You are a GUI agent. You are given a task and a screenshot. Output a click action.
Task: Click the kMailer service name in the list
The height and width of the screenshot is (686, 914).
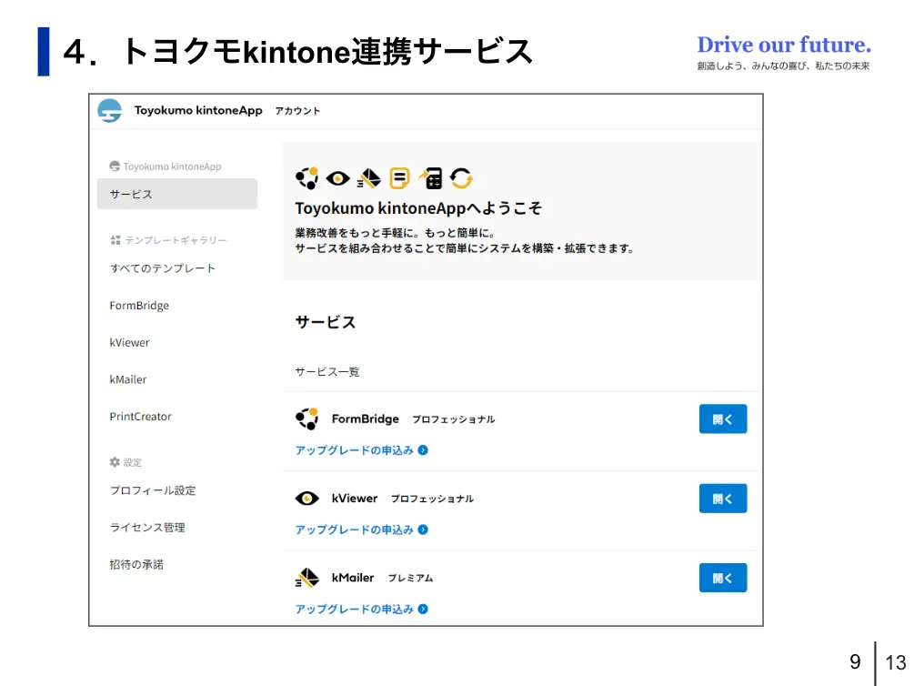[353, 578]
